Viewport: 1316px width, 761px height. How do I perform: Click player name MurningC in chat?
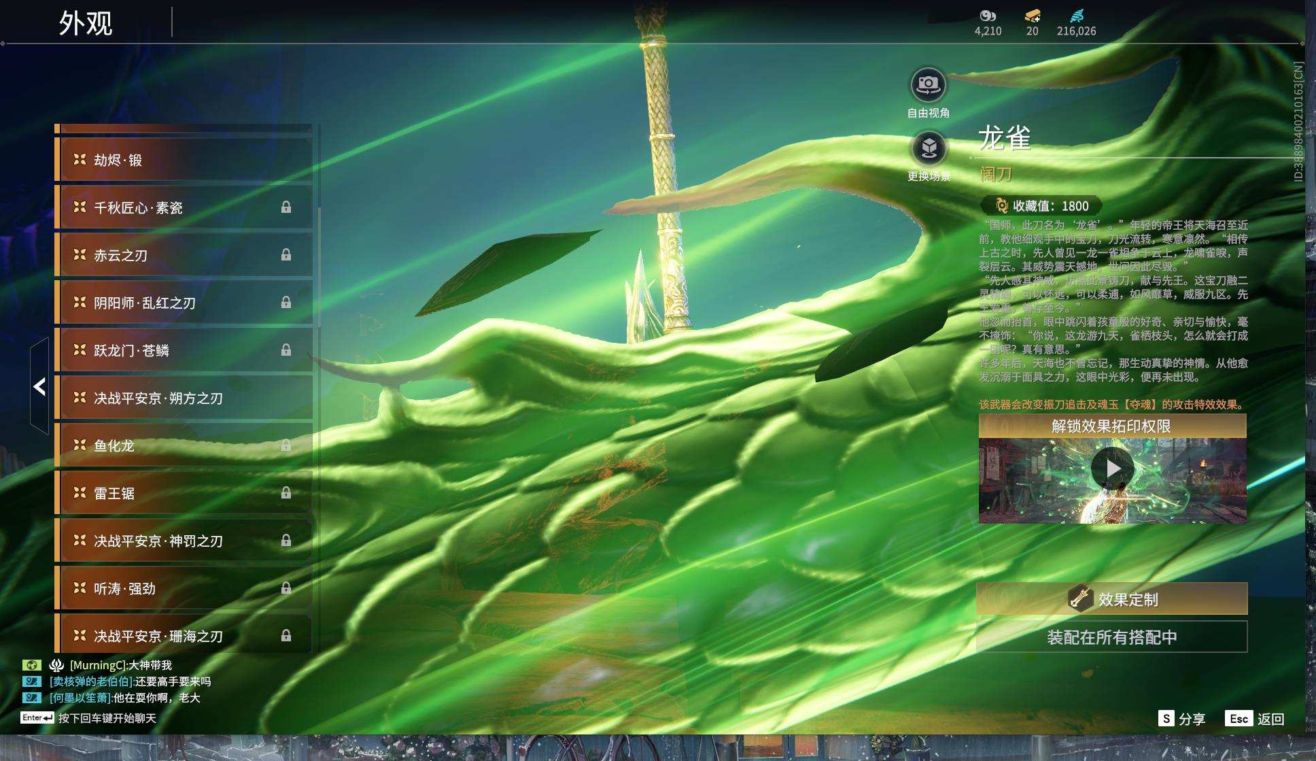98,665
